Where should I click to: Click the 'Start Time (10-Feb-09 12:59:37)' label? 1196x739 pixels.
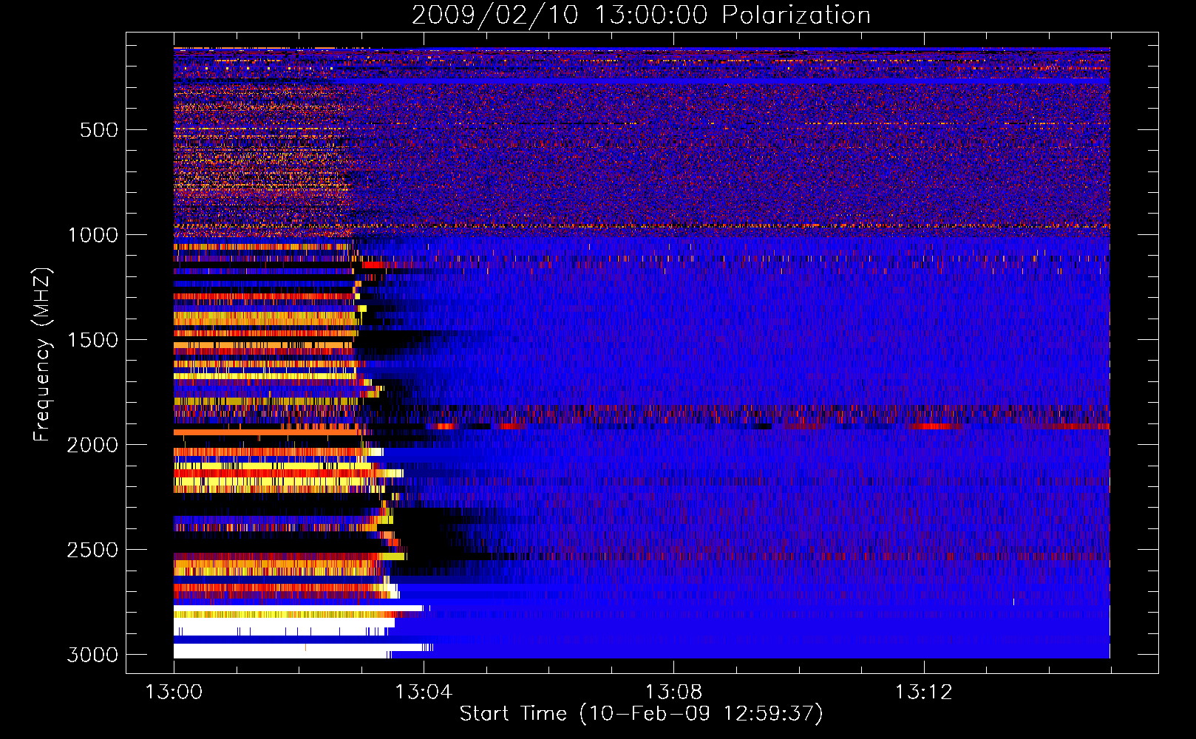(641, 714)
